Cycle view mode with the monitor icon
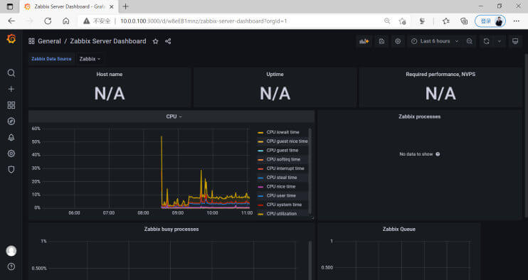Viewport: 528px width, 280px height. [x=515, y=41]
